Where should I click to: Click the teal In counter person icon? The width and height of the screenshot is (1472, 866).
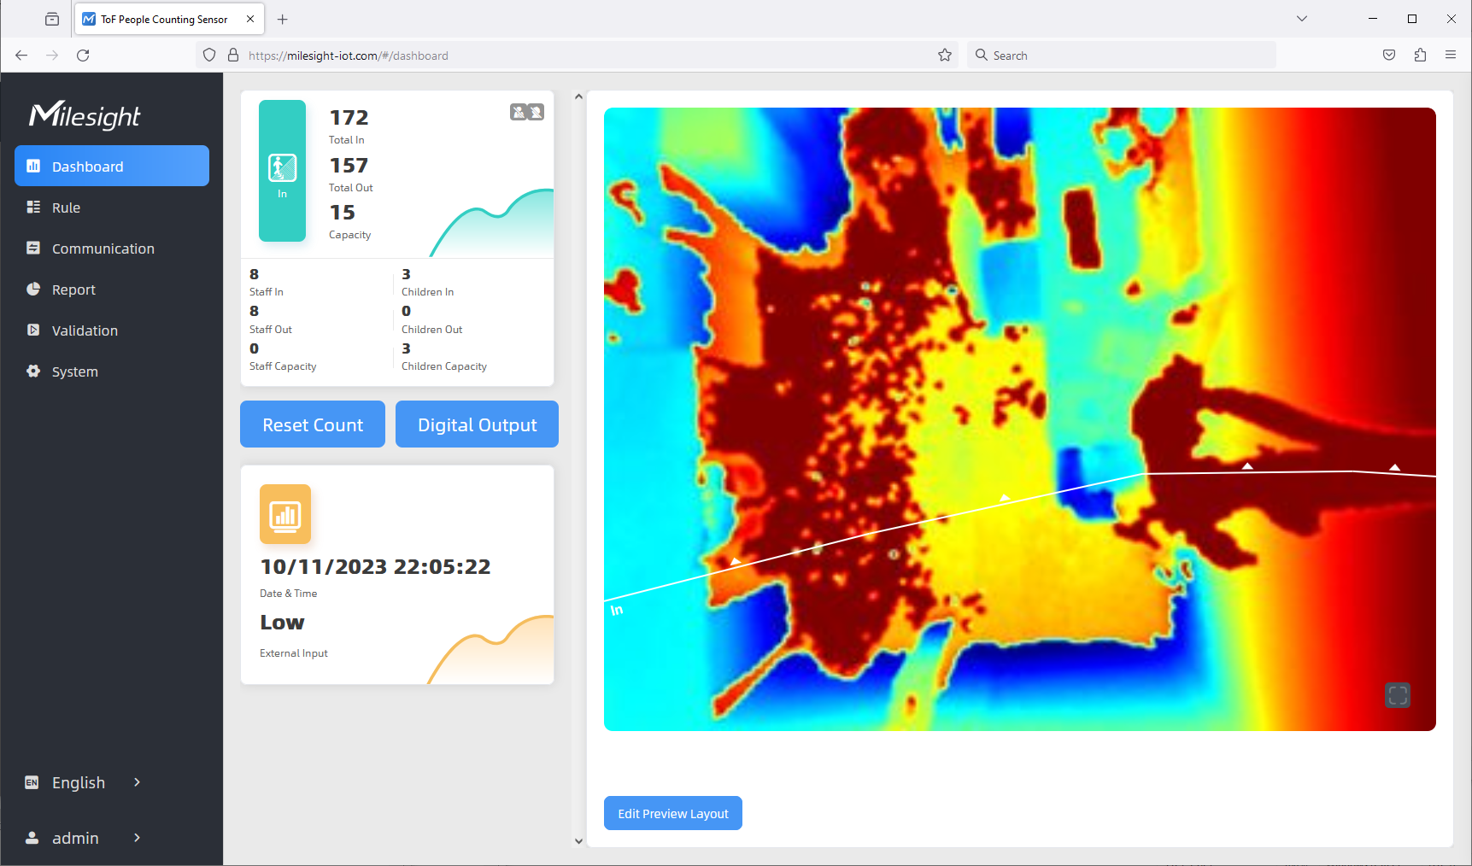282,167
